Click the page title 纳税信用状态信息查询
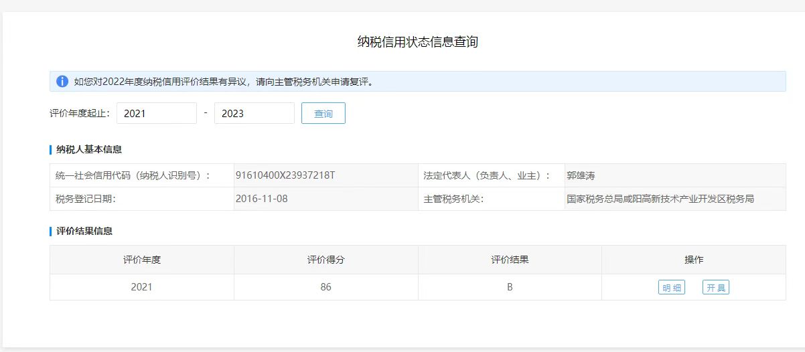 pyautogui.click(x=417, y=42)
